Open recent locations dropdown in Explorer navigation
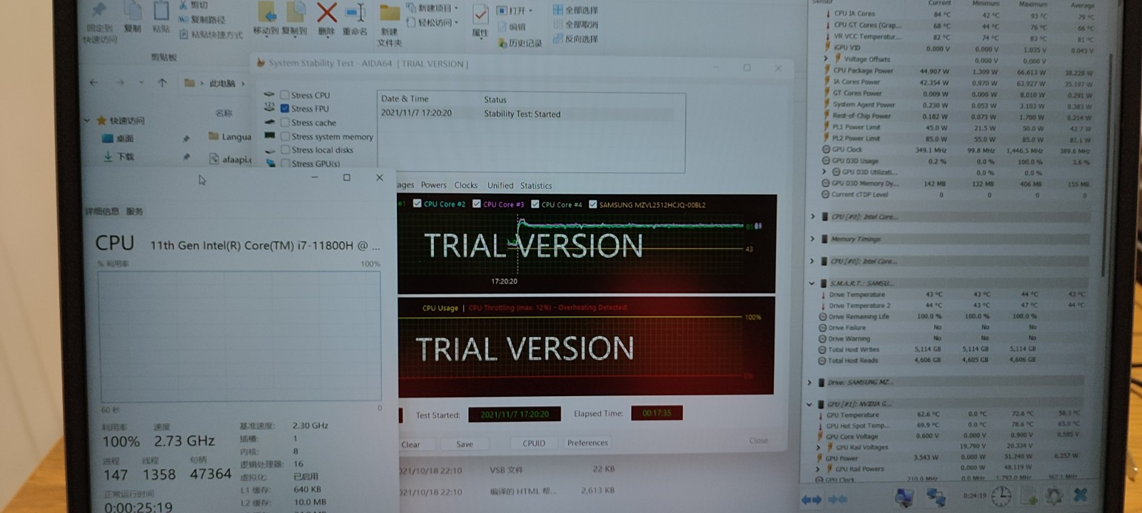 (x=141, y=83)
